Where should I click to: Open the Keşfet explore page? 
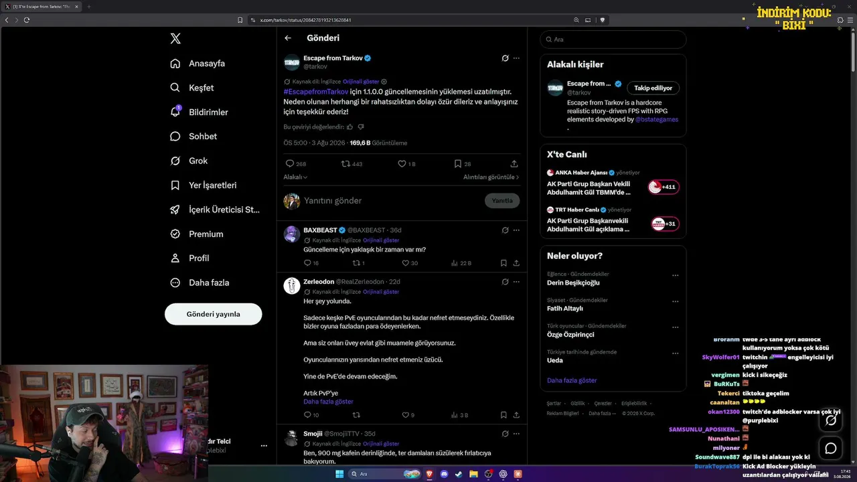point(192,88)
